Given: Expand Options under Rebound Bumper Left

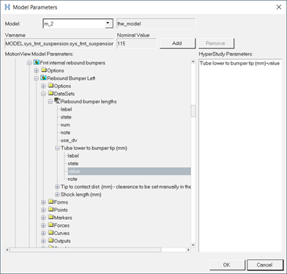Looking at the screenshot, I should [x=43, y=86].
